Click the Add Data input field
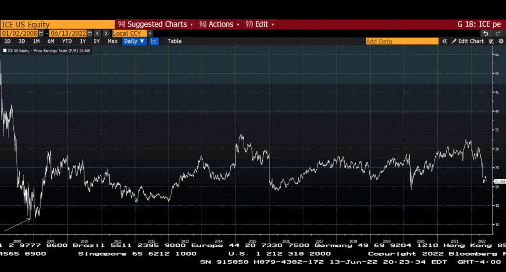506x272 pixels. (x=401, y=41)
